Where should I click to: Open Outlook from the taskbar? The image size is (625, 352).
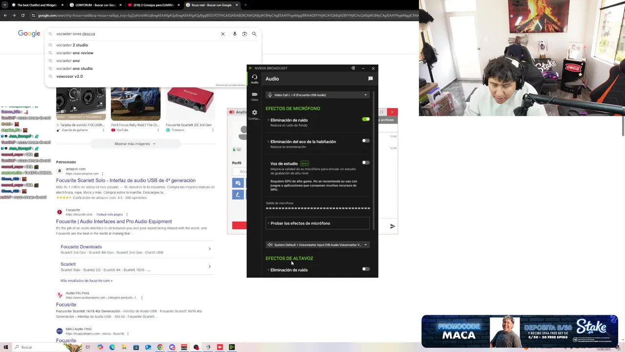click(148, 347)
